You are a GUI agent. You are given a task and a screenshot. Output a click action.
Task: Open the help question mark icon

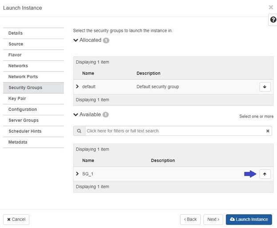point(273,20)
